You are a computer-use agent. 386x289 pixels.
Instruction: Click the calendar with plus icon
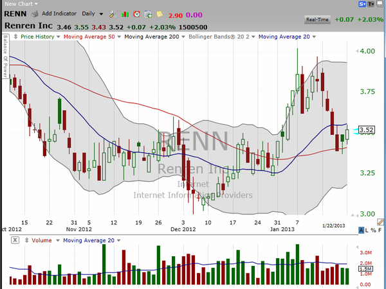(x=148, y=14)
